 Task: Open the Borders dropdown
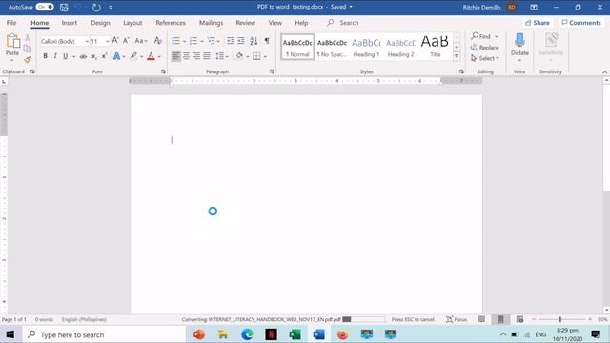[x=265, y=57]
